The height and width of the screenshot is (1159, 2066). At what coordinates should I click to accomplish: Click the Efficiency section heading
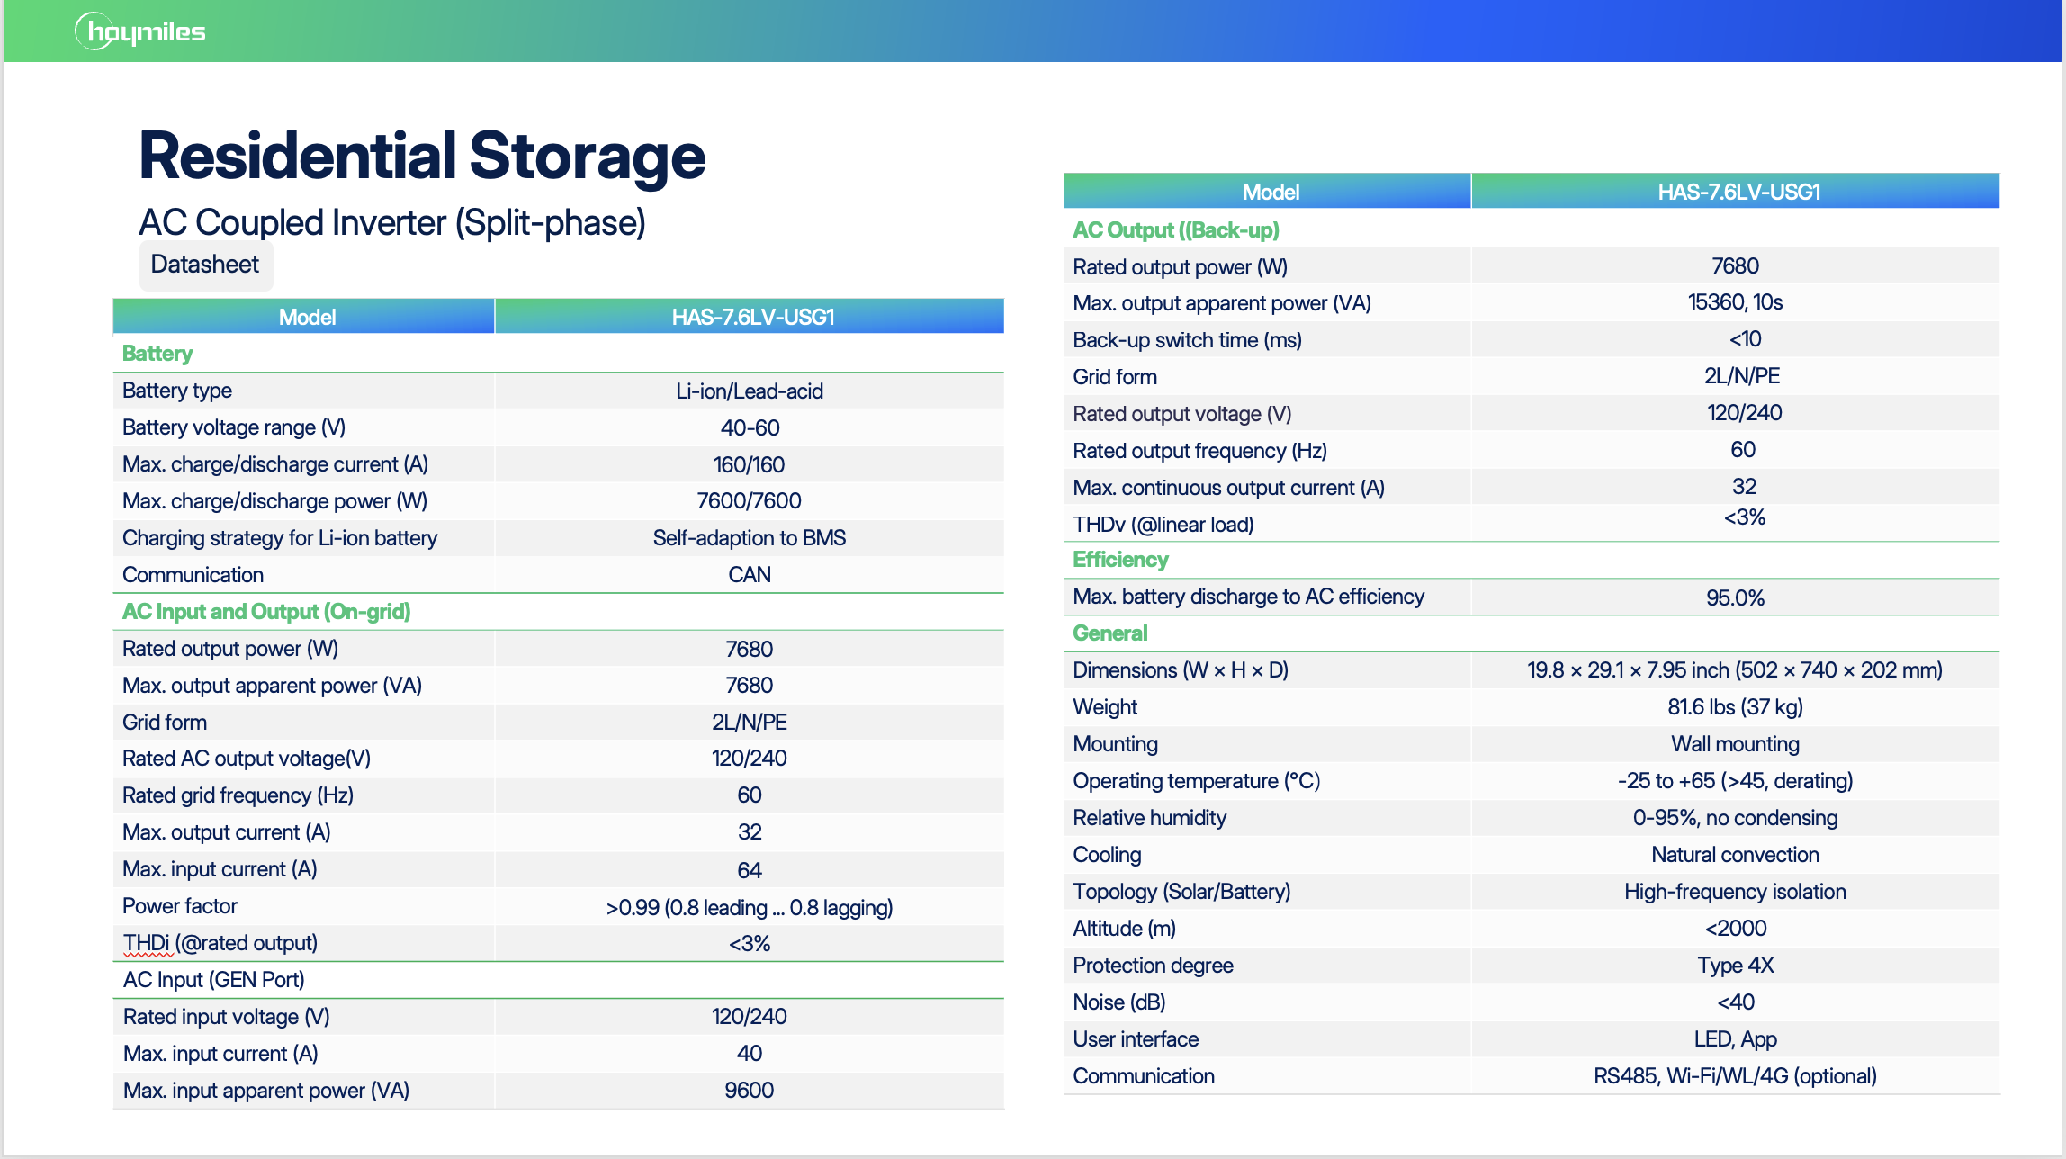1120,560
